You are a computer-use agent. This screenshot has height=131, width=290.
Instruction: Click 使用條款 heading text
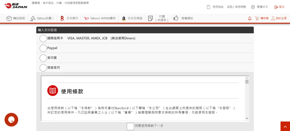point(72,91)
